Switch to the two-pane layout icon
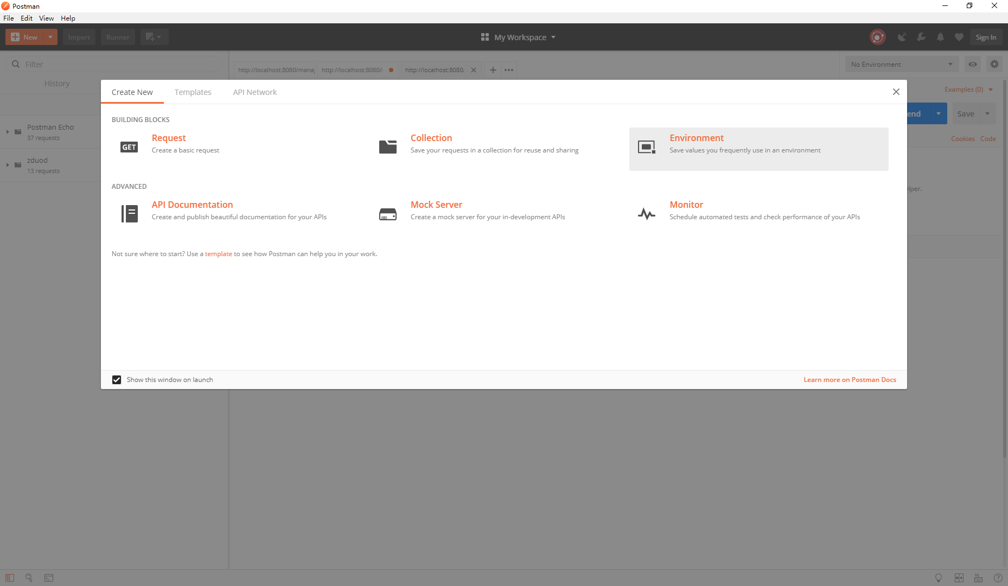 (959, 578)
